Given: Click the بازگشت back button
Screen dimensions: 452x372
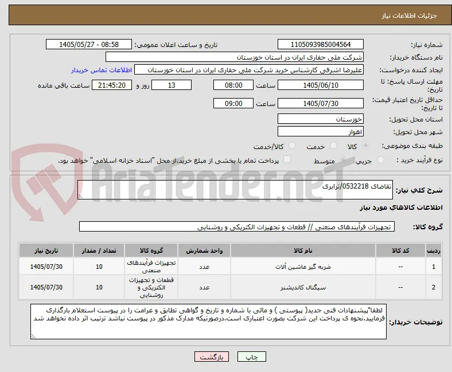Looking at the screenshot, I should (212, 357).
